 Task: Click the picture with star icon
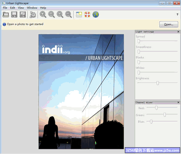point(79,14)
